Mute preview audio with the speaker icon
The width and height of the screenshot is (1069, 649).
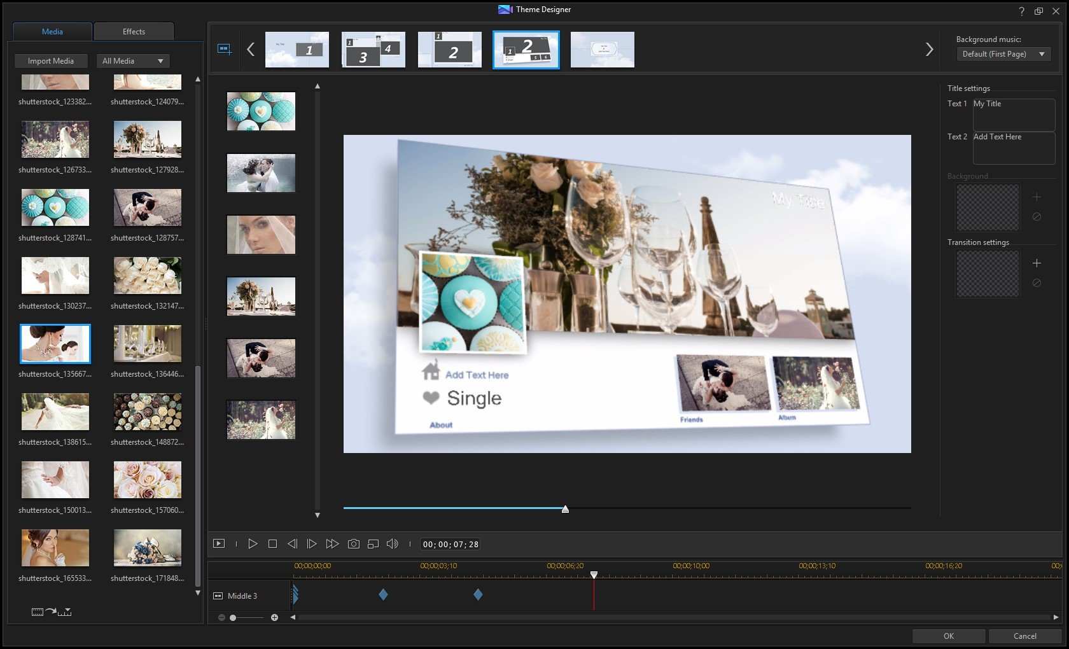point(392,544)
